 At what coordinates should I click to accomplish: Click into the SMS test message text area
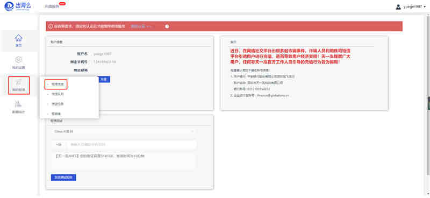click(124, 161)
